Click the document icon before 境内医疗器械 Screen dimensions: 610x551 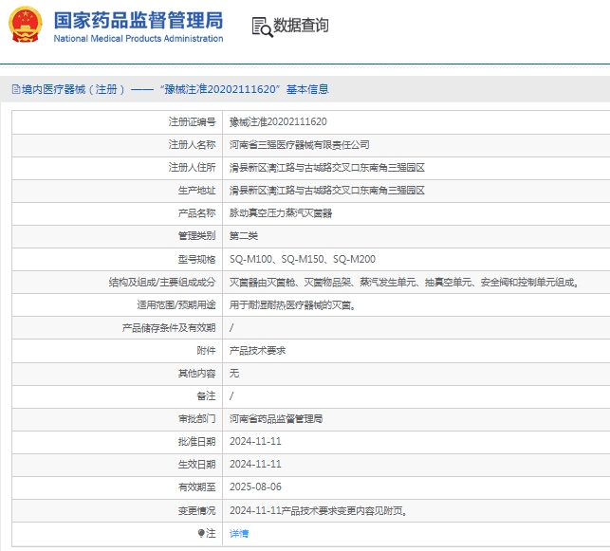click(x=16, y=89)
